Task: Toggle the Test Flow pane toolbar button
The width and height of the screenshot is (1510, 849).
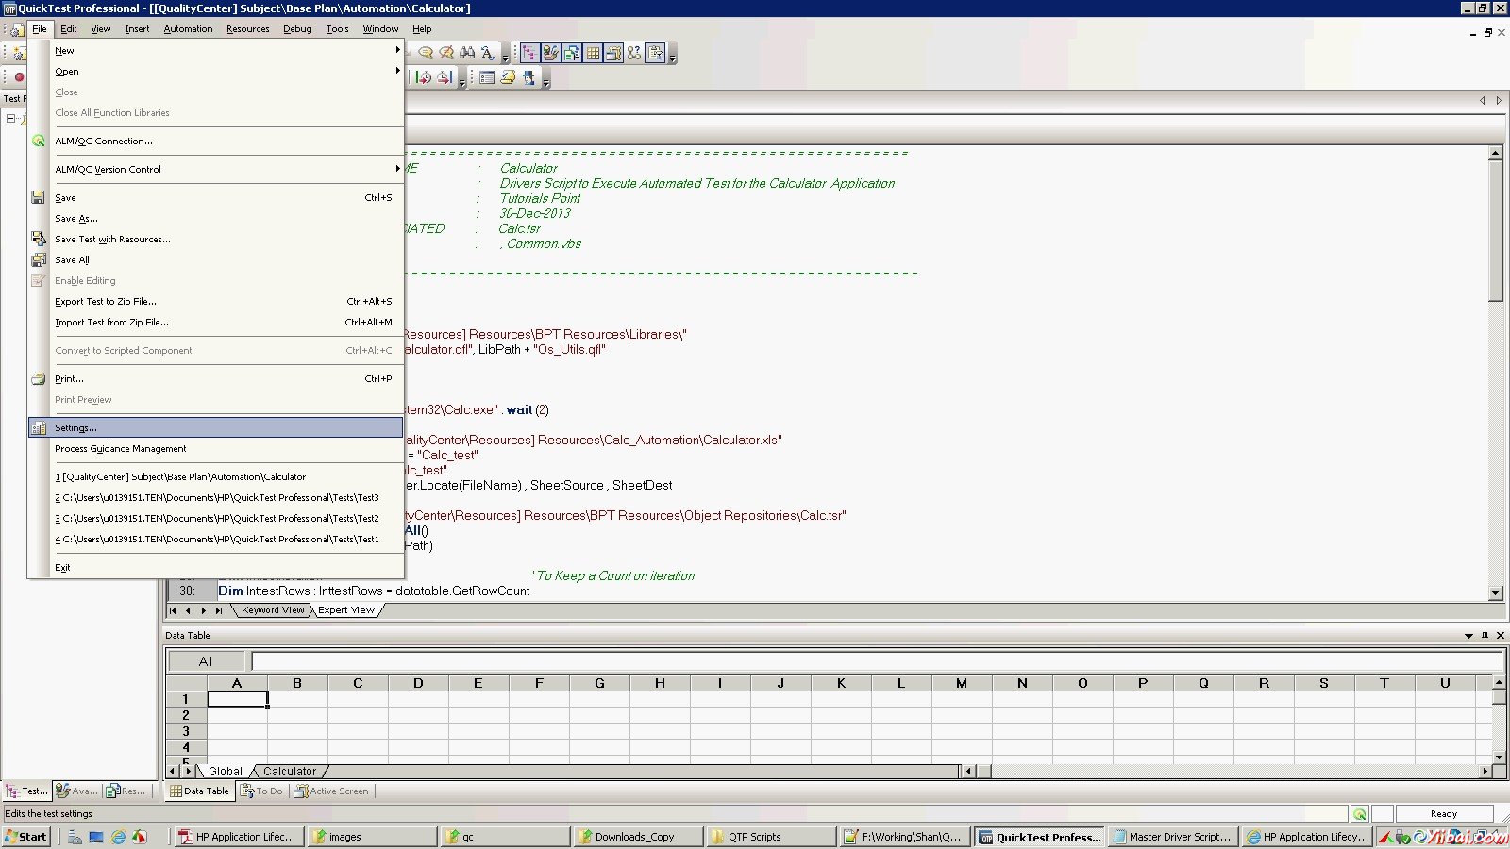Action: pos(529,53)
